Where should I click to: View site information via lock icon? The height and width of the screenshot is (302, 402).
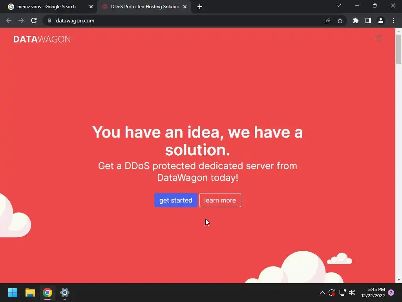point(49,20)
